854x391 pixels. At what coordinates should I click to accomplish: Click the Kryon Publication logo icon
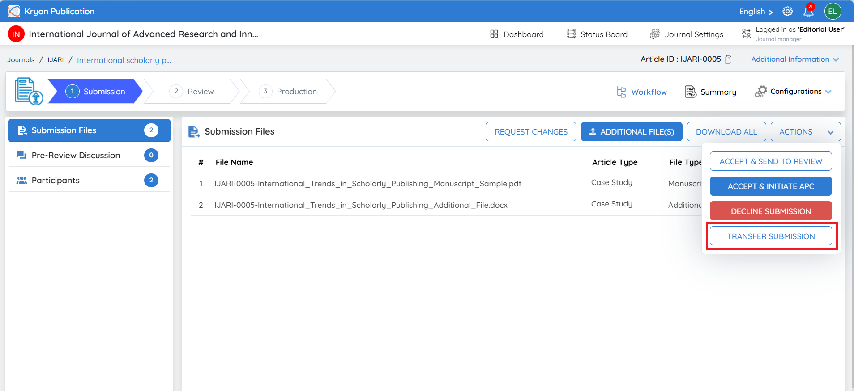coord(14,11)
